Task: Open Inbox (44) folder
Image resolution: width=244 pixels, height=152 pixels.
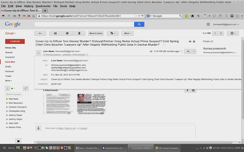Action: pos(10,48)
